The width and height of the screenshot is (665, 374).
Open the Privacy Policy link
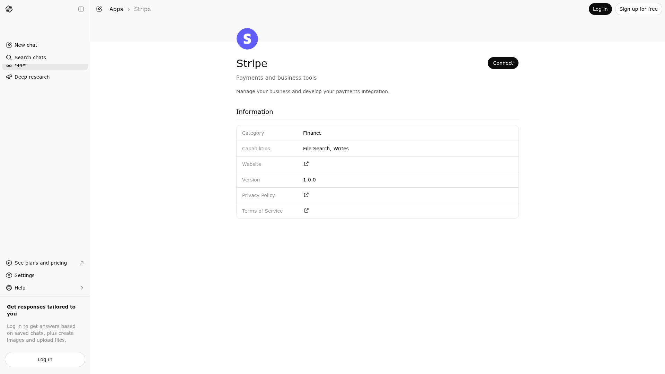click(306, 195)
